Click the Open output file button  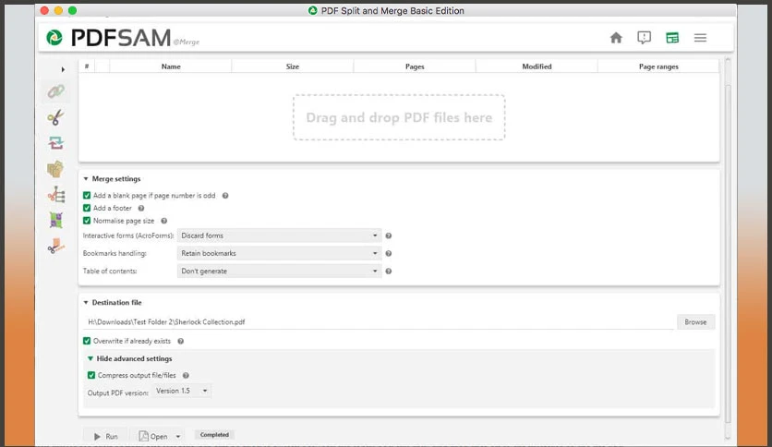tap(152, 436)
